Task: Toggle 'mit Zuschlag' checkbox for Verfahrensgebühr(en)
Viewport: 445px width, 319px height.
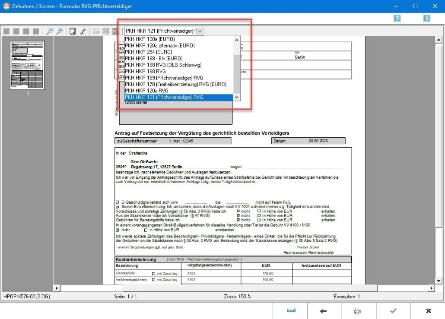Action: point(153,280)
